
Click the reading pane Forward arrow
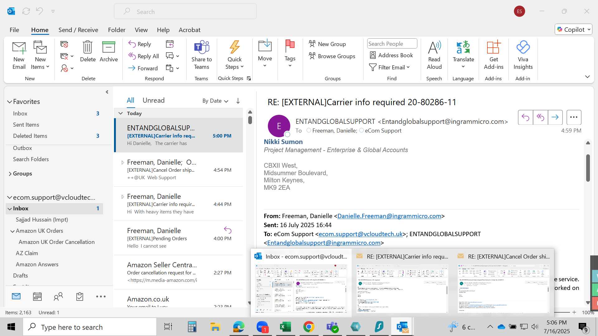(555, 117)
